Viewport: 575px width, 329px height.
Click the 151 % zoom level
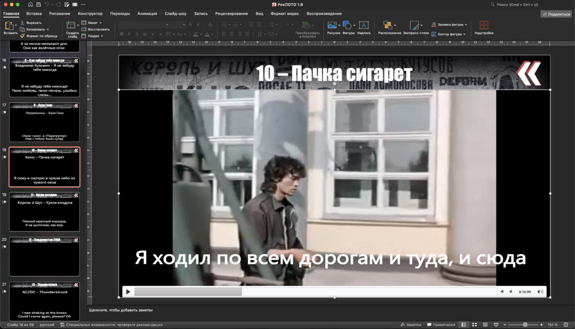click(x=553, y=325)
